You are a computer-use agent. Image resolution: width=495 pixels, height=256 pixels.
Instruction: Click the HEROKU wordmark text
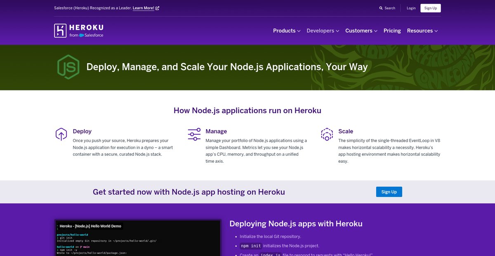pos(87,28)
